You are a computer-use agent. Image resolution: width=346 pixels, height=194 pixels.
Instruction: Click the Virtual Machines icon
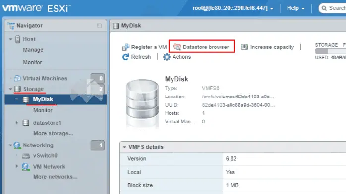point(17,78)
